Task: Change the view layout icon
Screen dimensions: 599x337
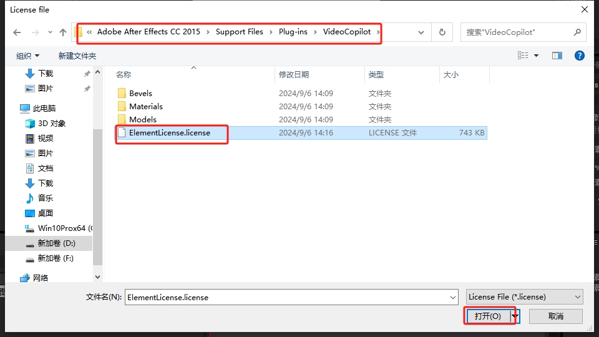Action: (523, 56)
